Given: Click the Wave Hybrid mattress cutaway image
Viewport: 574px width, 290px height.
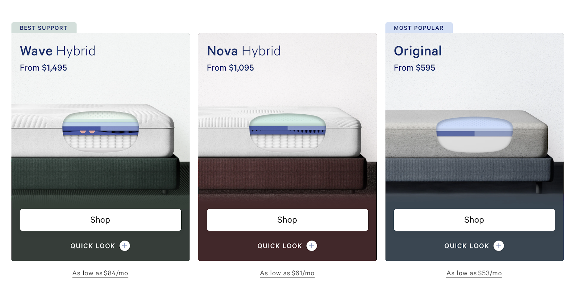Looking at the screenshot, I should pos(100,132).
